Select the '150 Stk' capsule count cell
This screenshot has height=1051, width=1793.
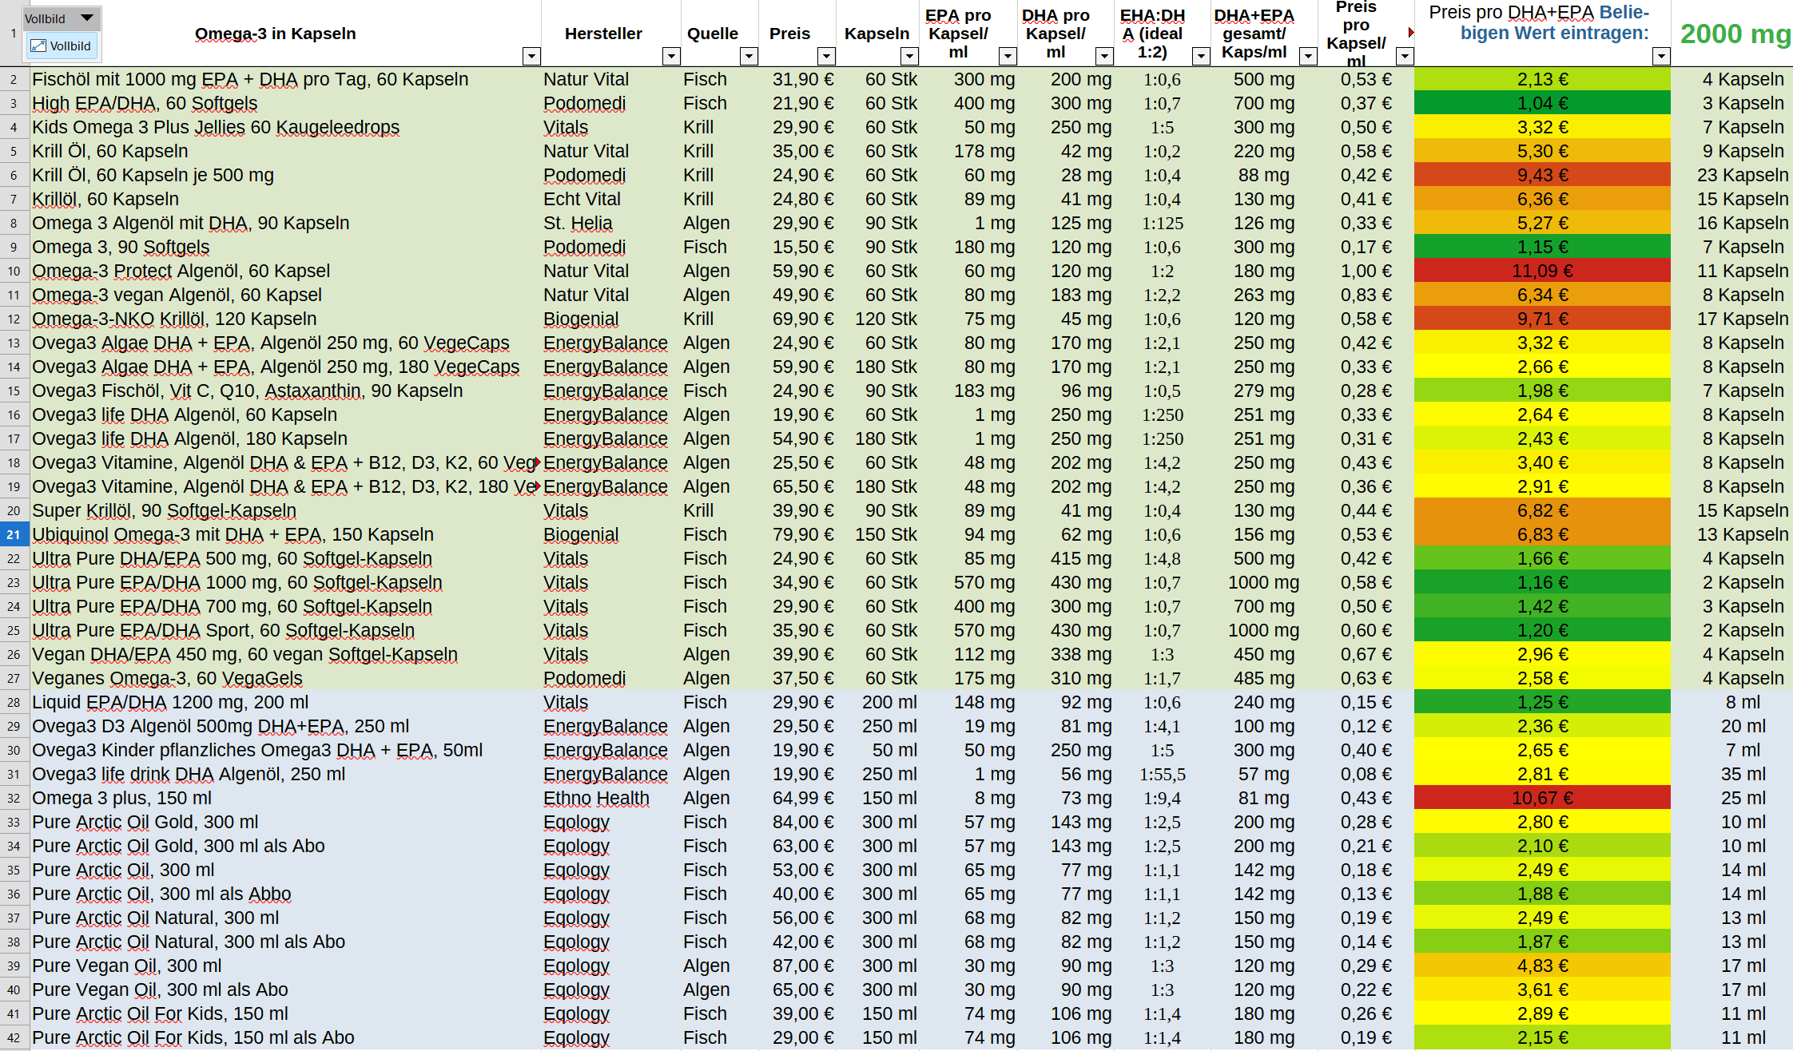point(878,534)
